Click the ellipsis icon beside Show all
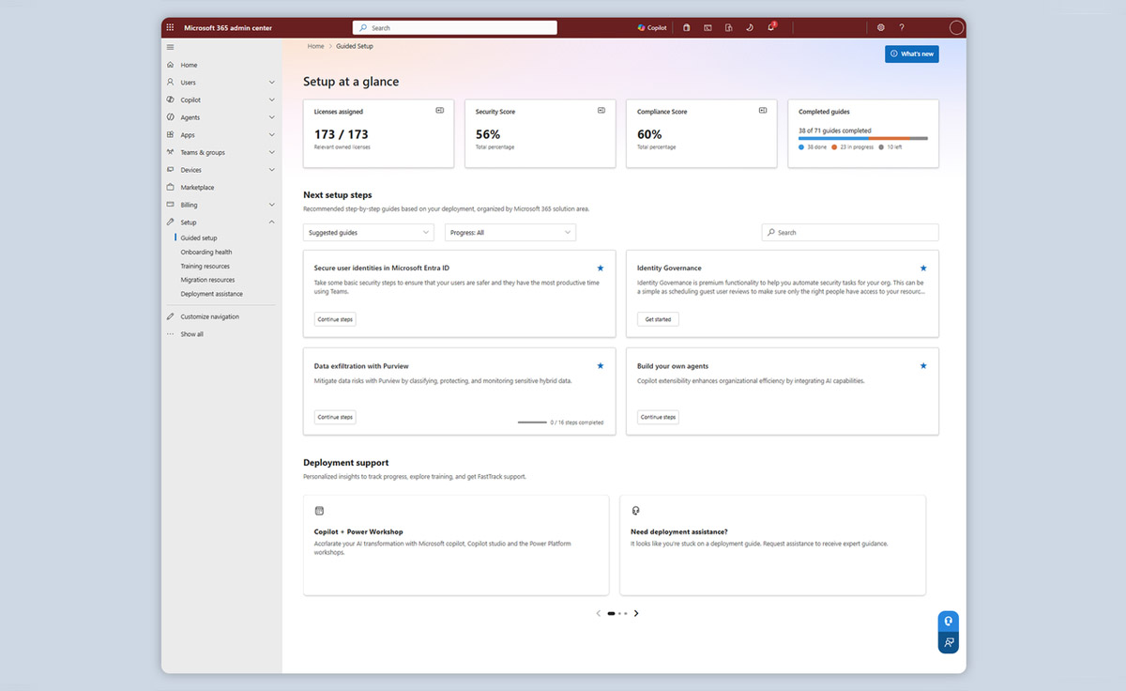 coord(170,334)
